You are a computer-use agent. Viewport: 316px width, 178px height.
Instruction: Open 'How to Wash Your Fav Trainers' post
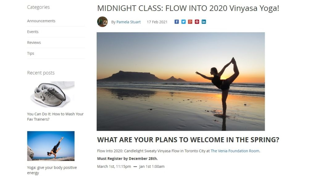coord(55,117)
